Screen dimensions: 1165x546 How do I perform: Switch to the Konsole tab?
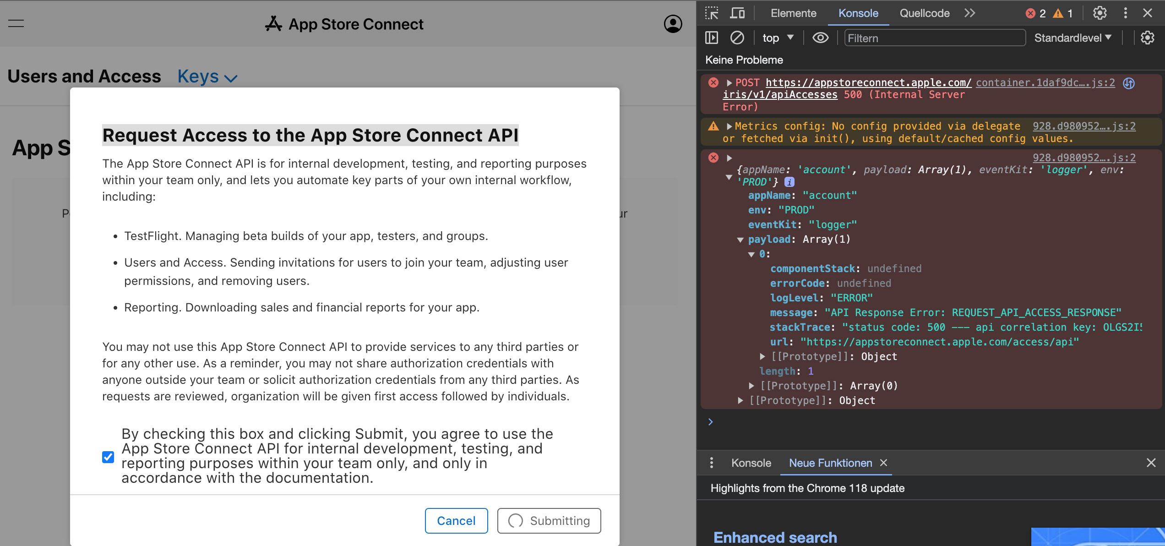858,13
